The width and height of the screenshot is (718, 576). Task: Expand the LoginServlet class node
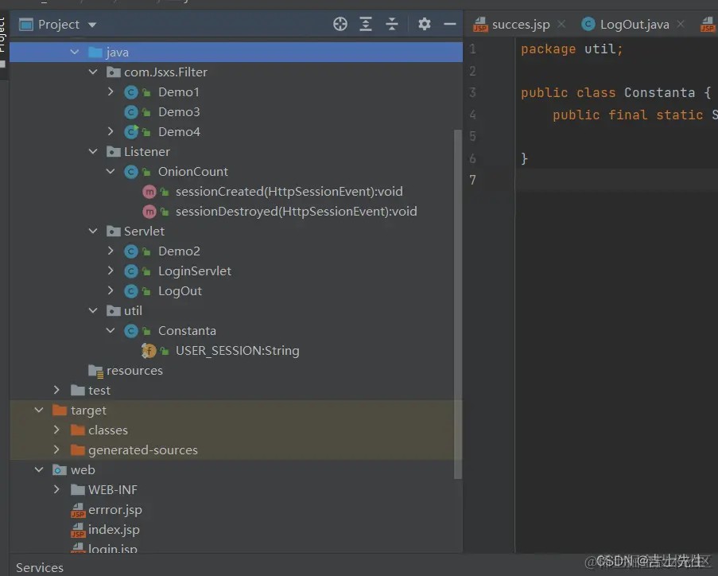tap(111, 270)
